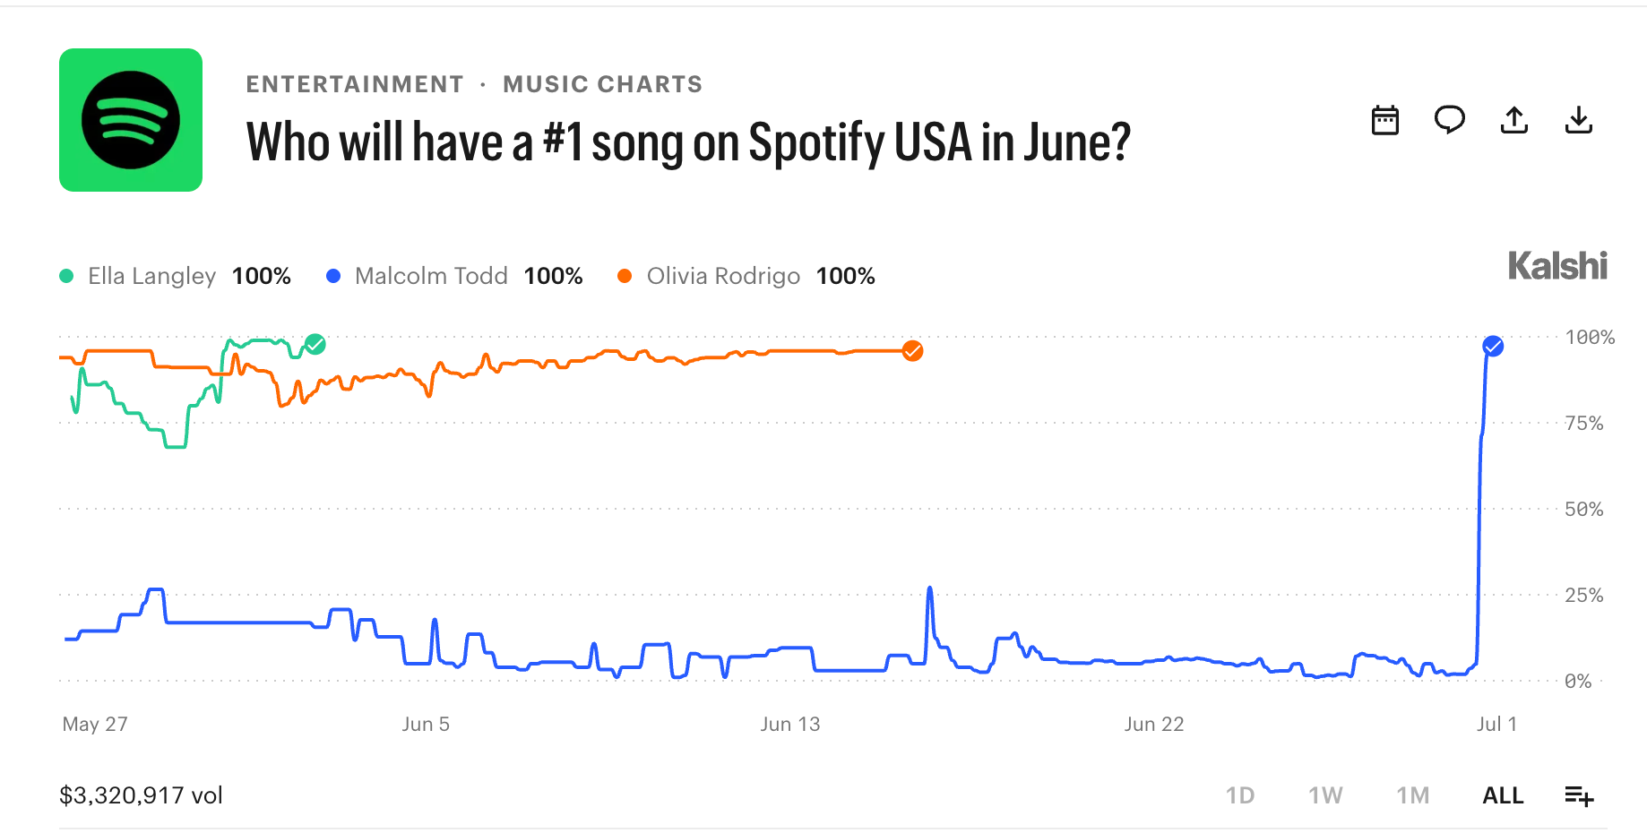Screen dimensions: 1647x833
Task: Click blue checkmark marker on Malcolm Todd line
Action: (1493, 346)
